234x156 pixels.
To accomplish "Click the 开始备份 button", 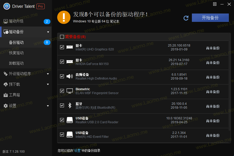I will 210,18.
